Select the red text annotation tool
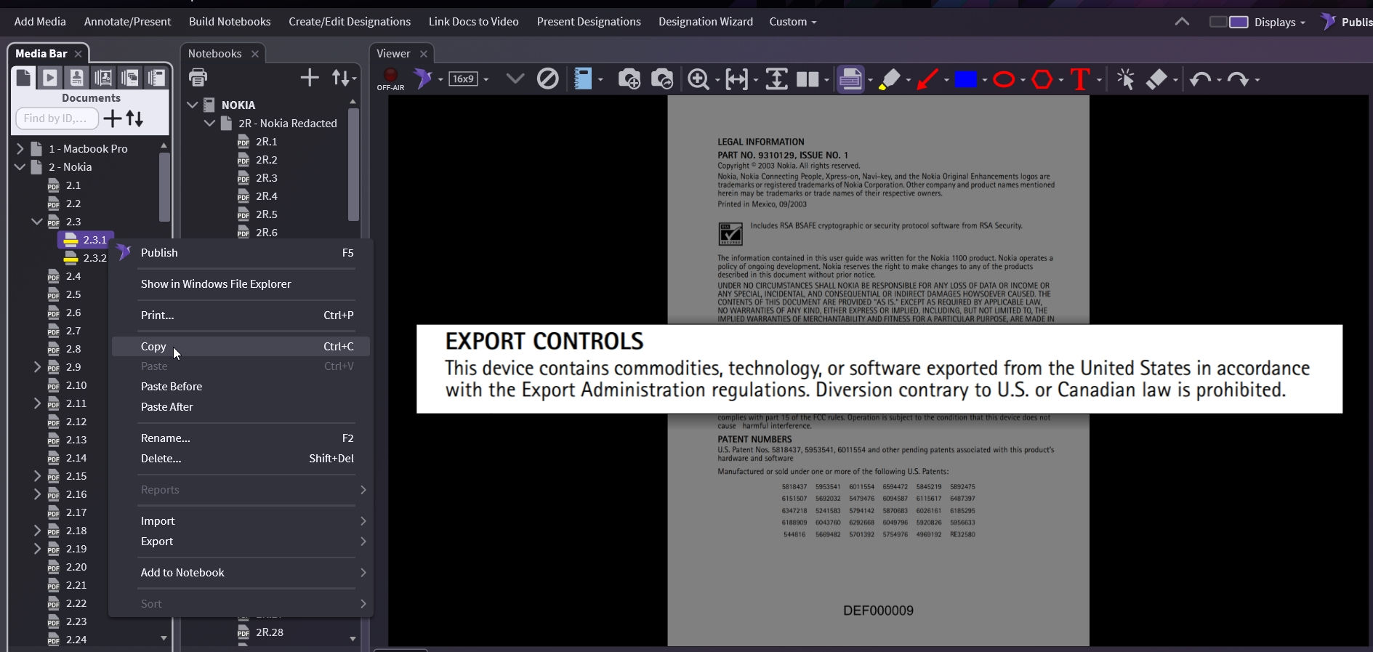1373x652 pixels. (x=1080, y=79)
